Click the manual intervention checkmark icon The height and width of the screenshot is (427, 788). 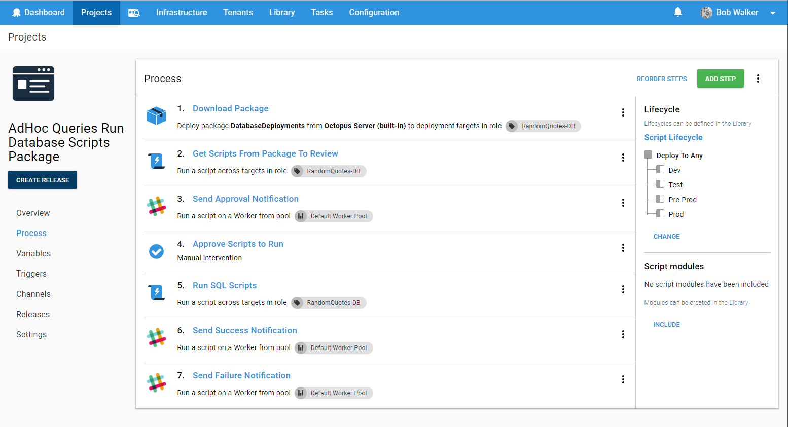[156, 251]
